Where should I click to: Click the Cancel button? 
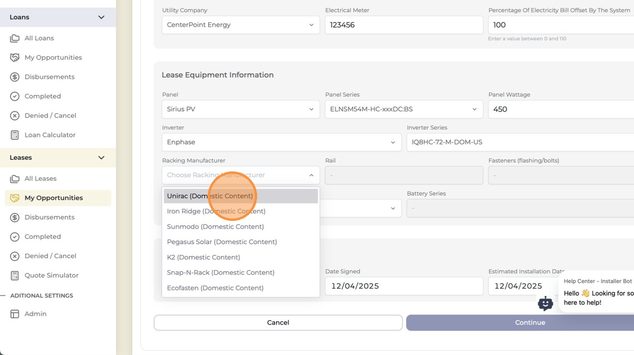(278, 323)
